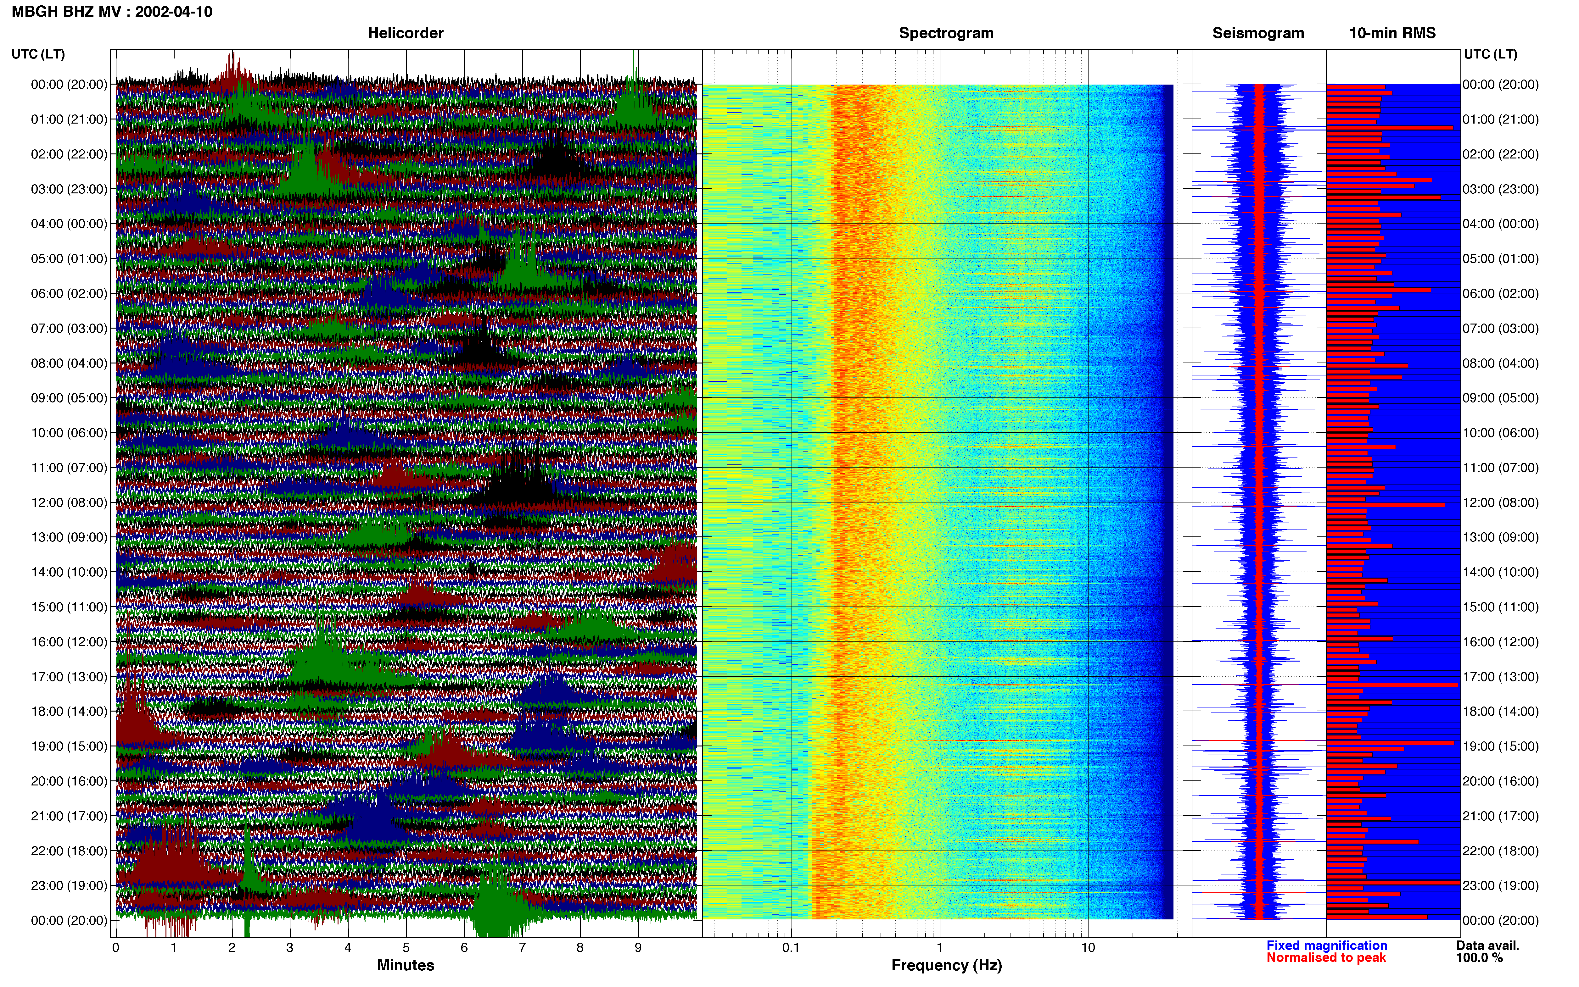Viewport: 1579px width, 987px height.
Task: Click the '4' tick on the Minutes axis
Action: tap(348, 948)
